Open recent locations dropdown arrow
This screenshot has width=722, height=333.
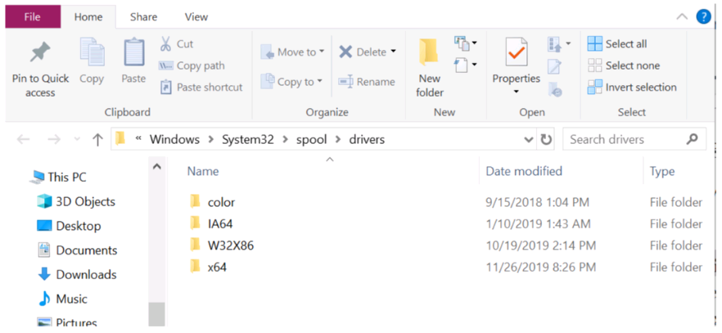tap(77, 139)
